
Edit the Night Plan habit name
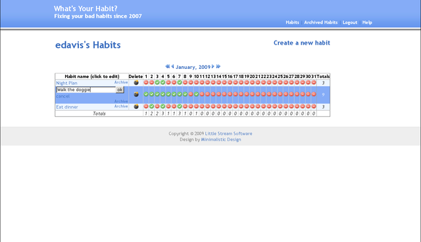click(x=66, y=83)
